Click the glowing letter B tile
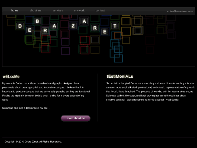 (37, 21)
